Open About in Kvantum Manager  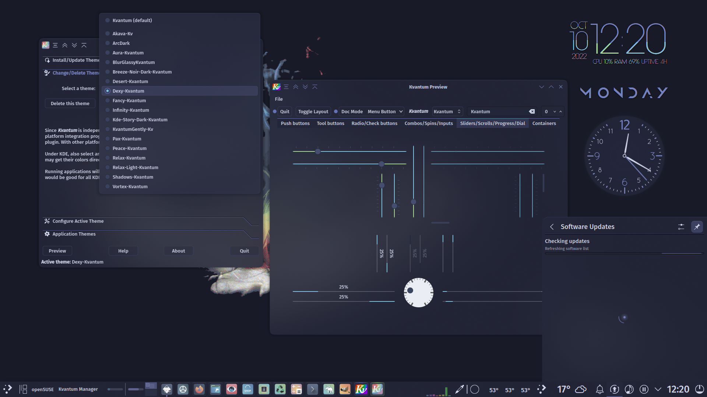pyautogui.click(x=179, y=251)
